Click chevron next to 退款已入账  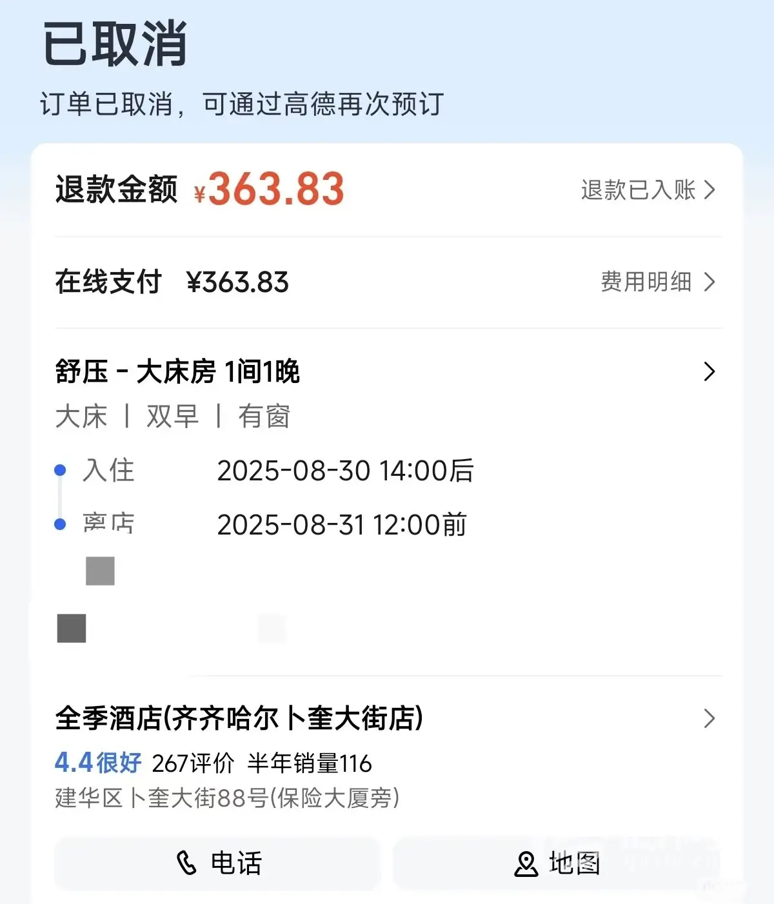tap(709, 190)
